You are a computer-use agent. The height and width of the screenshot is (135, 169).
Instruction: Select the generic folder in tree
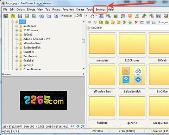[x=28, y=65]
